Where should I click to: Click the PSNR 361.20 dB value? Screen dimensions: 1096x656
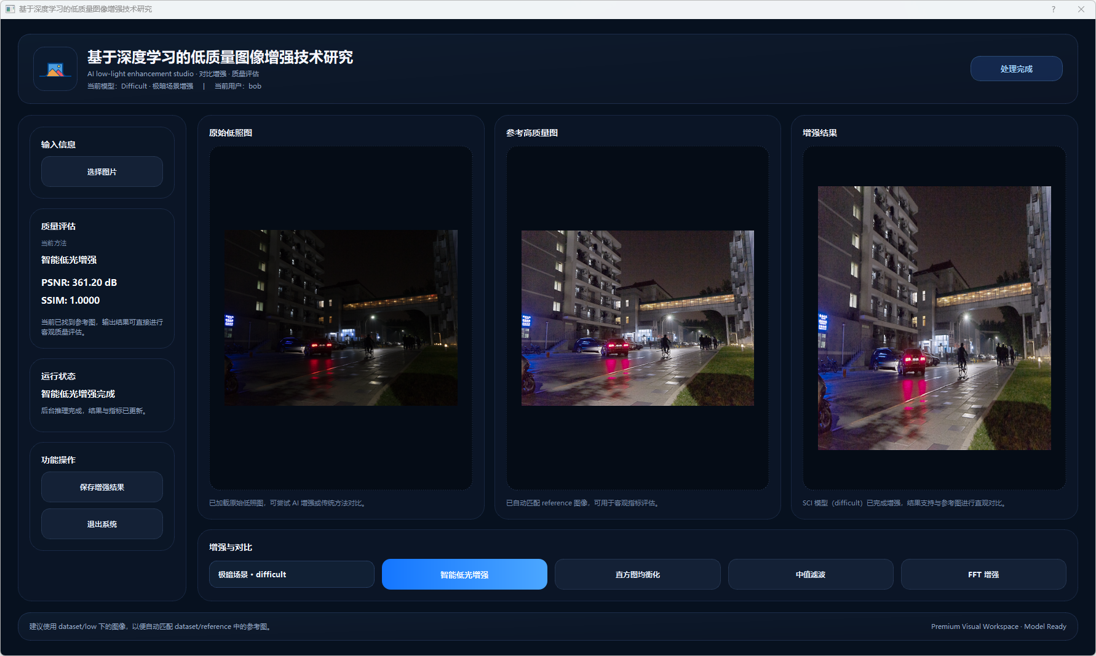tap(79, 283)
